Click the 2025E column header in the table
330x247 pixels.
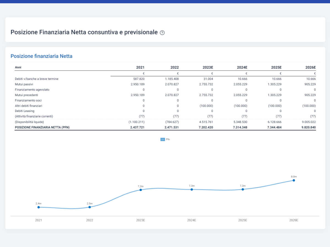(276, 67)
